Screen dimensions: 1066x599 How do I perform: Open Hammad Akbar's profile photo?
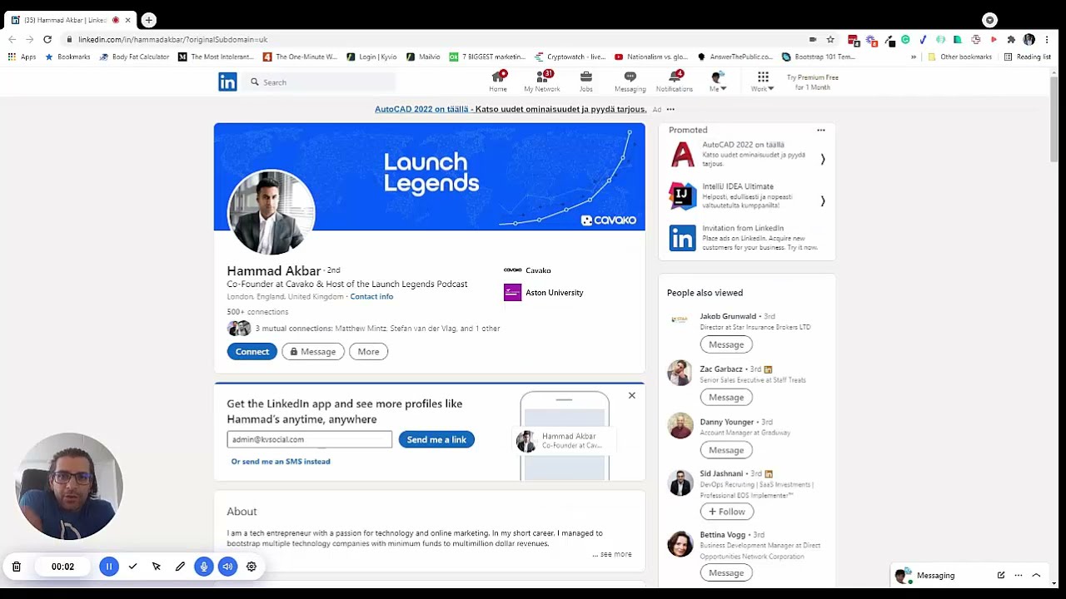(x=271, y=213)
